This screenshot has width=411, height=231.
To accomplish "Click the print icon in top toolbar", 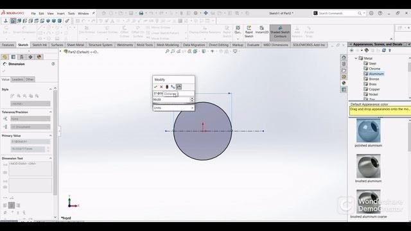I will (x=141, y=13).
